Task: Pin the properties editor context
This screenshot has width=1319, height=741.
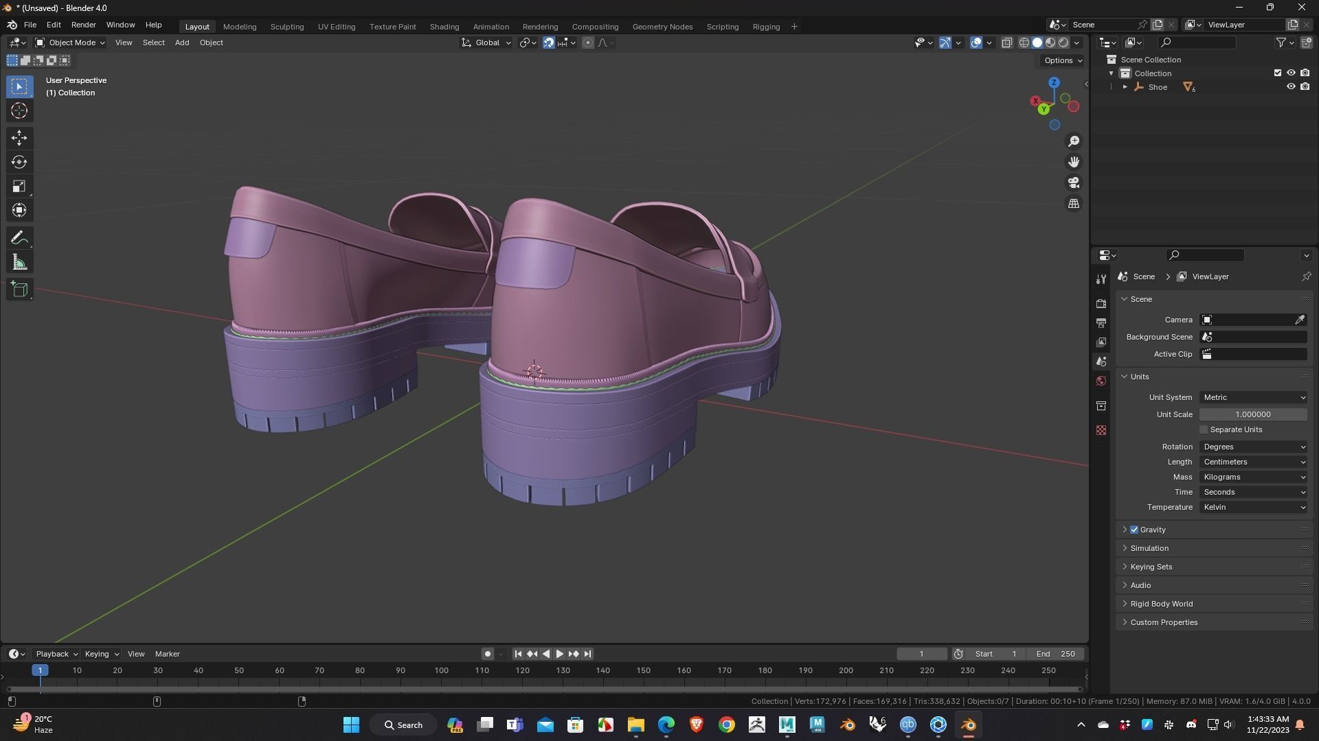Action: pos(1306,277)
